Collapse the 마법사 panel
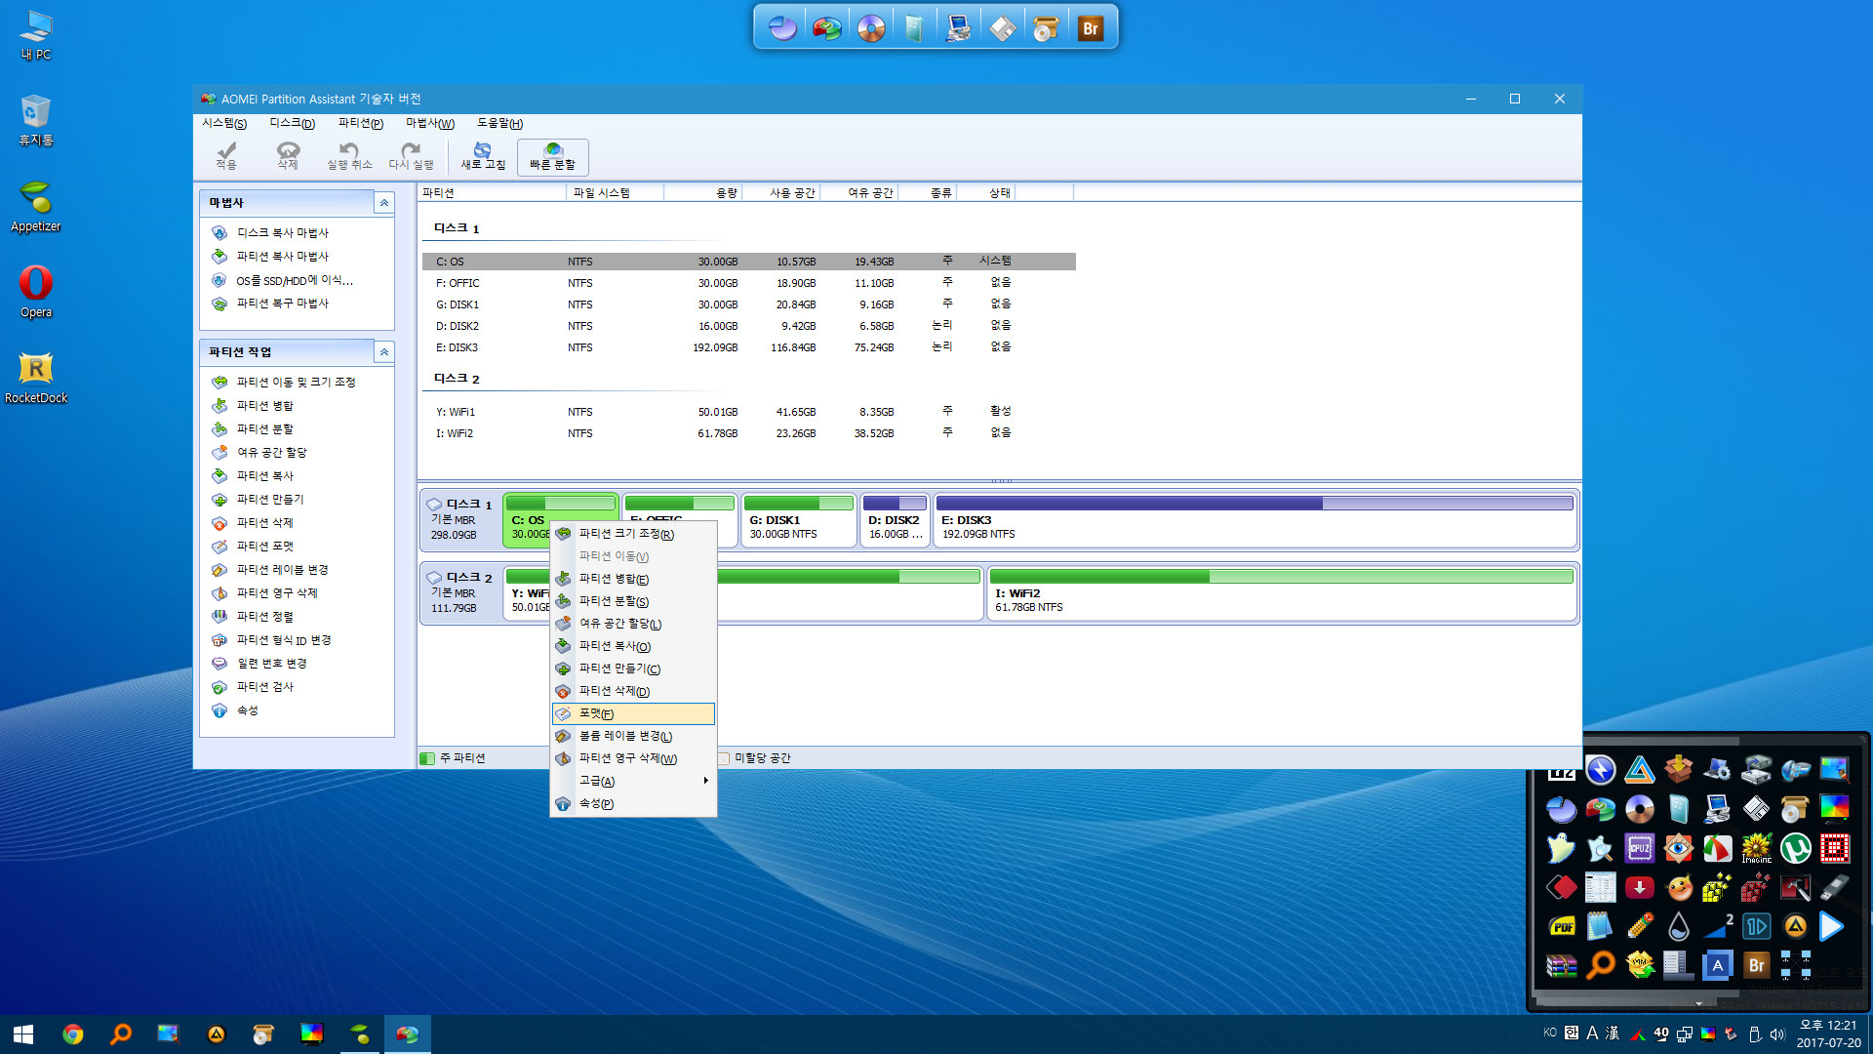 pos(384,202)
